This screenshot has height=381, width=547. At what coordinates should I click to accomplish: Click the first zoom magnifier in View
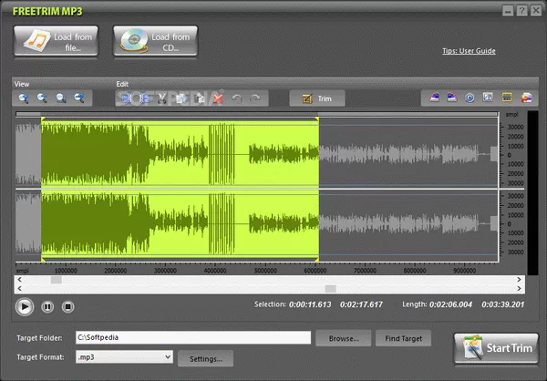click(x=24, y=98)
